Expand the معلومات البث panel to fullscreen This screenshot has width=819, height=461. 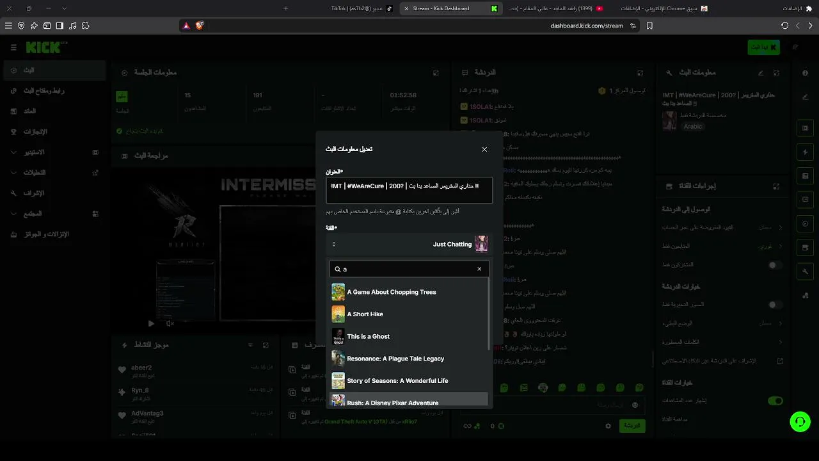(776, 73)
